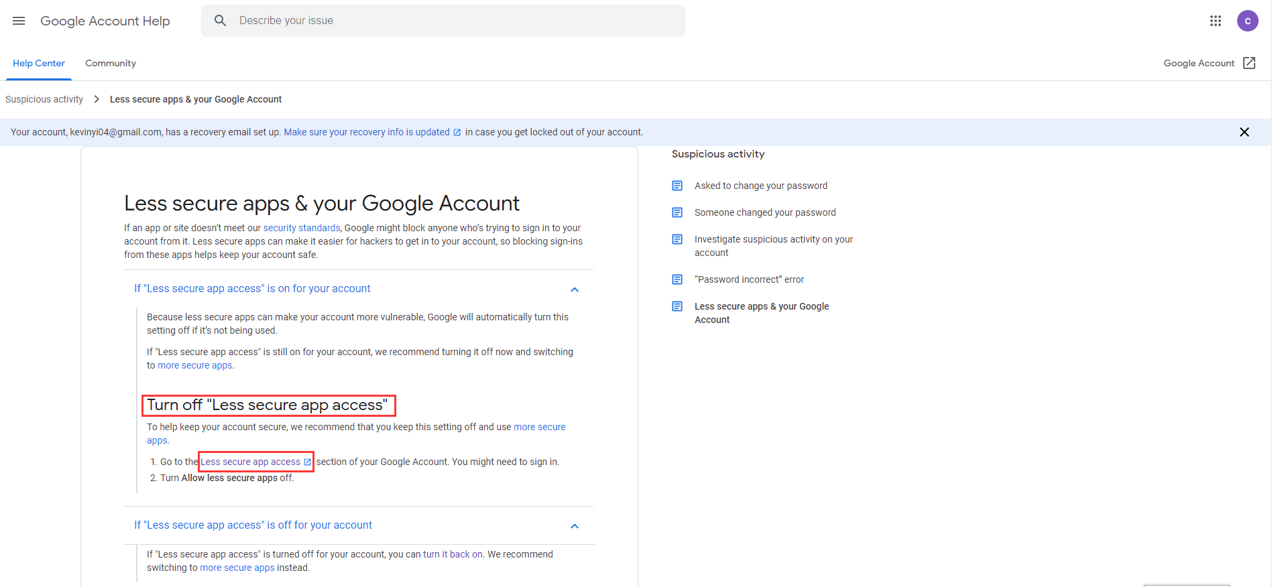The width and height of the screenshot is (1272, 587).
Task: Click article icon for Someone changed your password
Action: click(677, 212)
